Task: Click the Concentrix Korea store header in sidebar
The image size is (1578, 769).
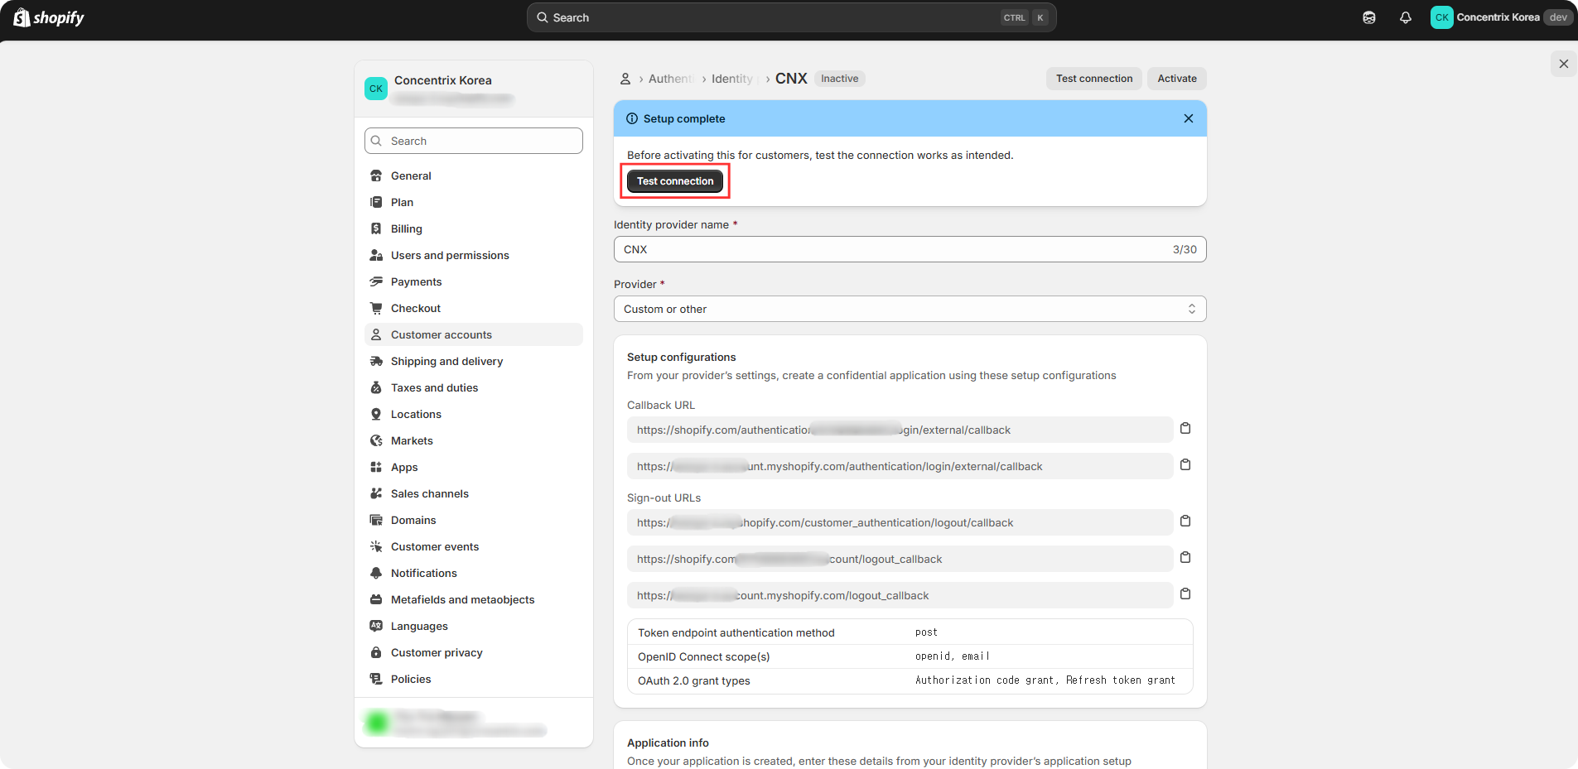Action: pyautogui.click(x=474, y=89)
